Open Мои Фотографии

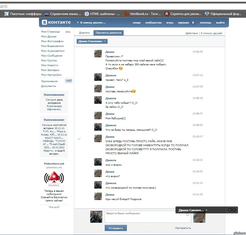52,41
